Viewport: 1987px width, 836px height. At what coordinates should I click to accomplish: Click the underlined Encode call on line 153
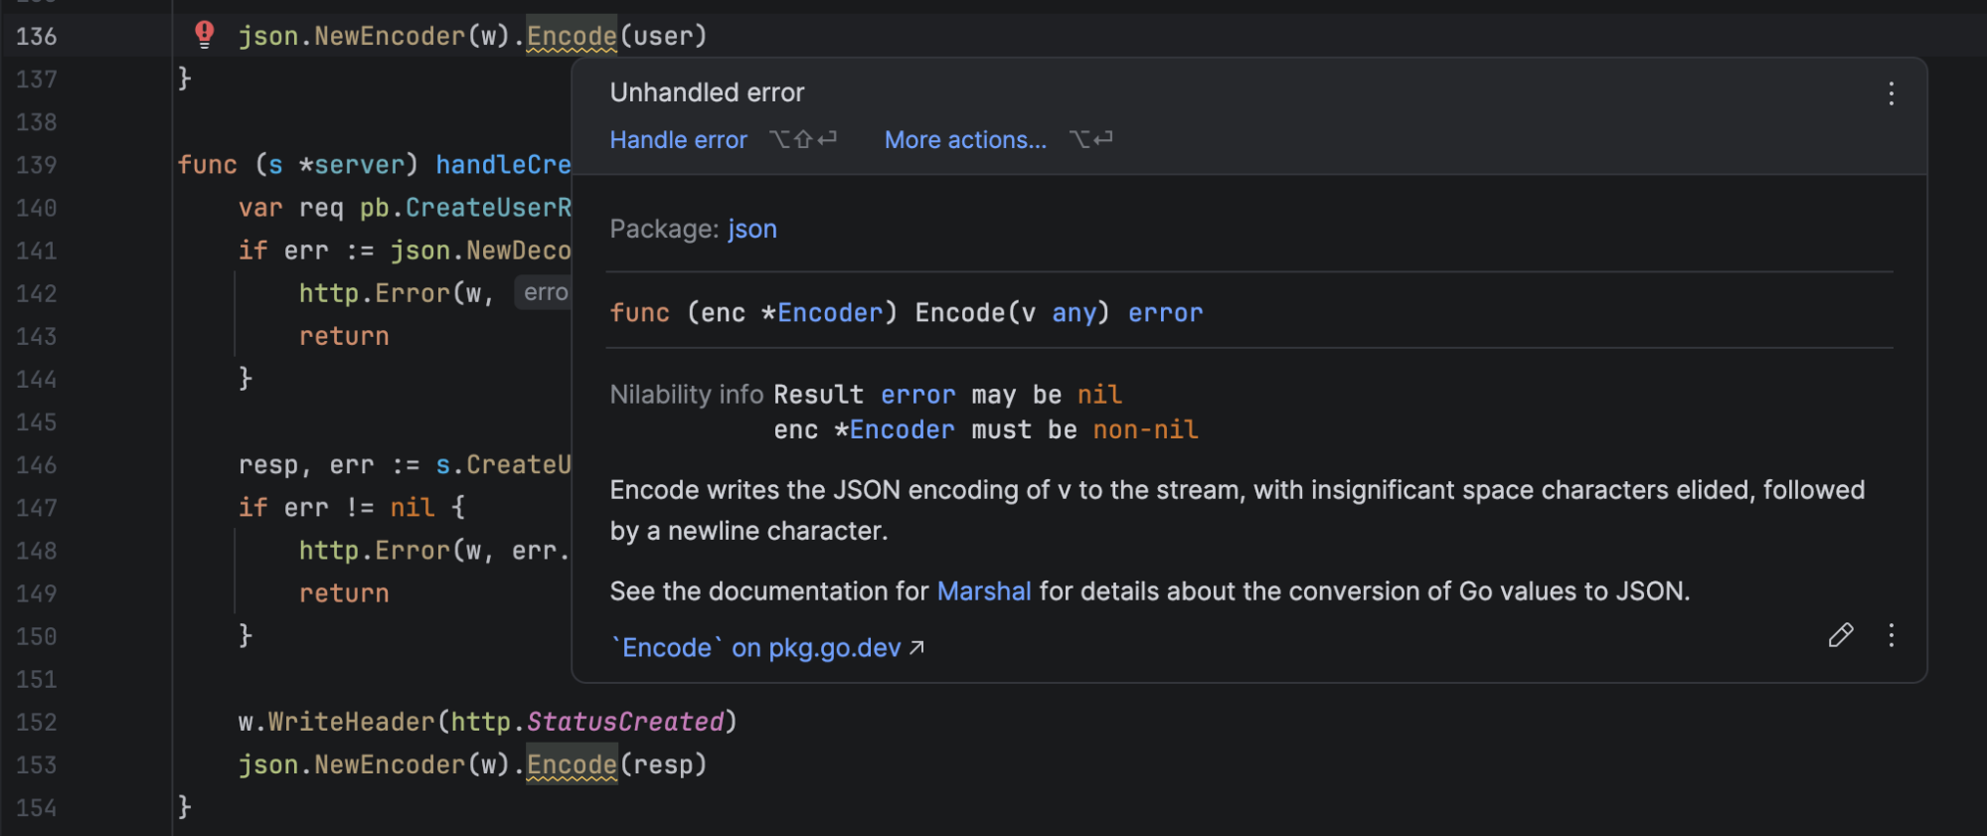(572, 764)
